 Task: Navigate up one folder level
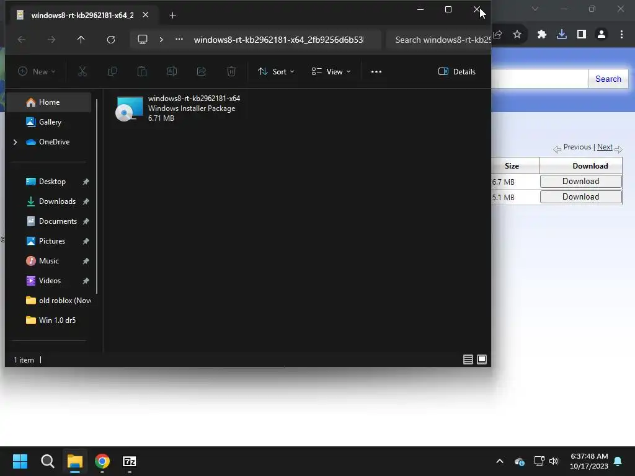tap(81, 40)
